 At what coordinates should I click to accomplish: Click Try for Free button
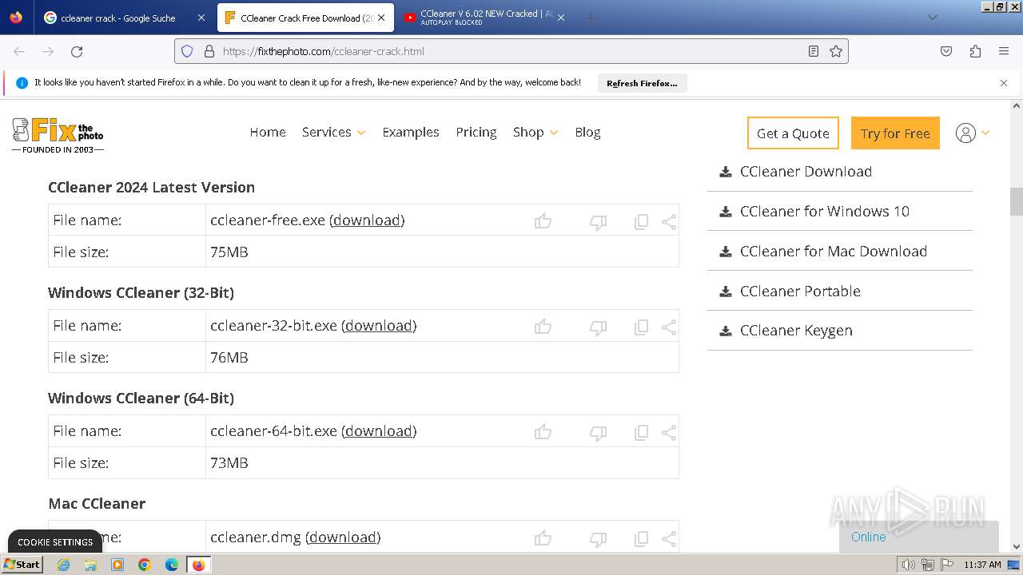click(895, 133)
